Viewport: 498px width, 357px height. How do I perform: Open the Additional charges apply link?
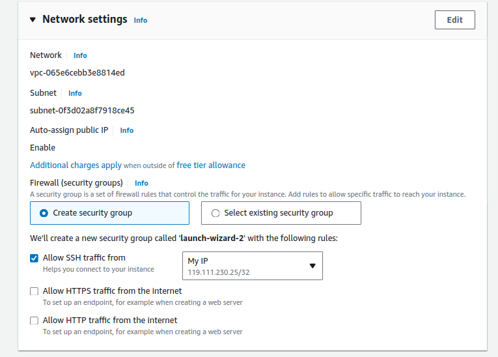76,165
